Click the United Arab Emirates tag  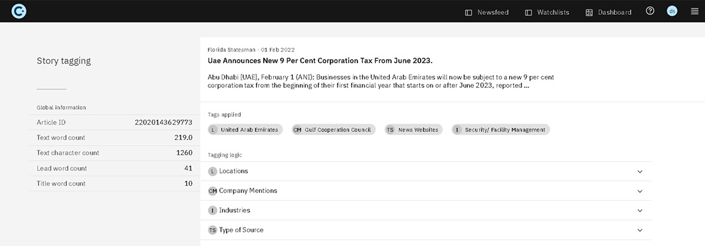245,130
